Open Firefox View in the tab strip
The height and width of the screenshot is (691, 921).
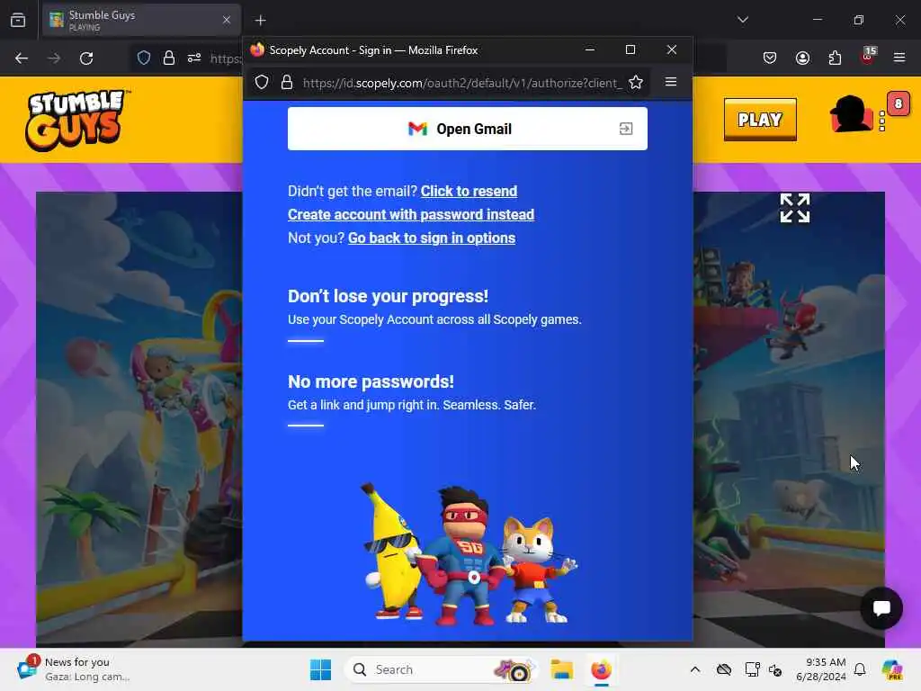pyautogui.click(x=18, y=20)
